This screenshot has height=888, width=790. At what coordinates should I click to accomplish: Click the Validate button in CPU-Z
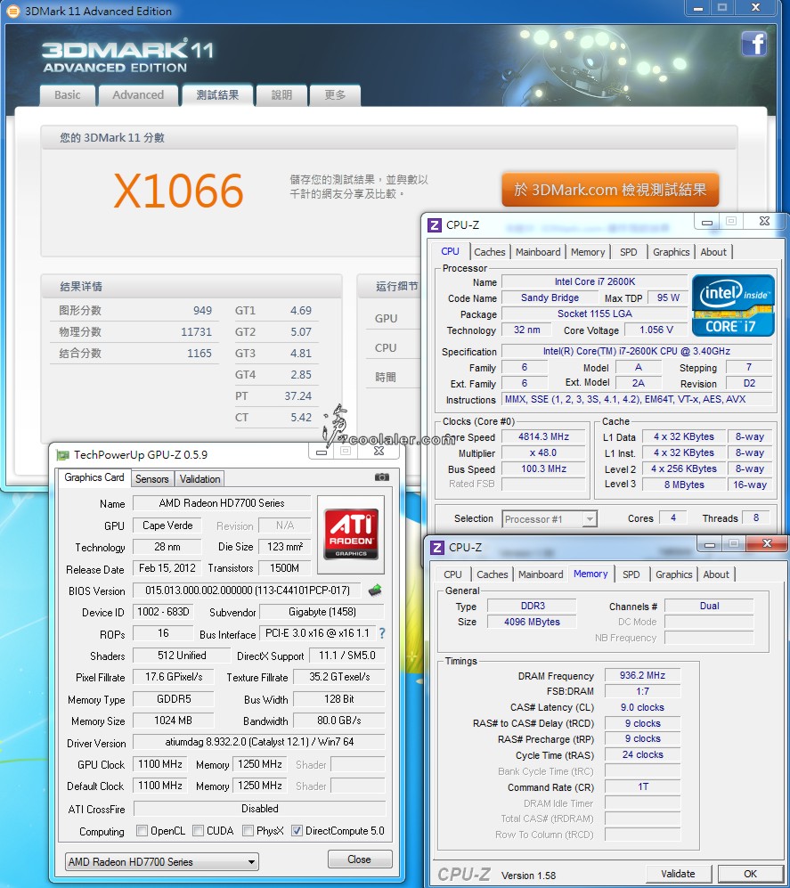pos(678,874)
